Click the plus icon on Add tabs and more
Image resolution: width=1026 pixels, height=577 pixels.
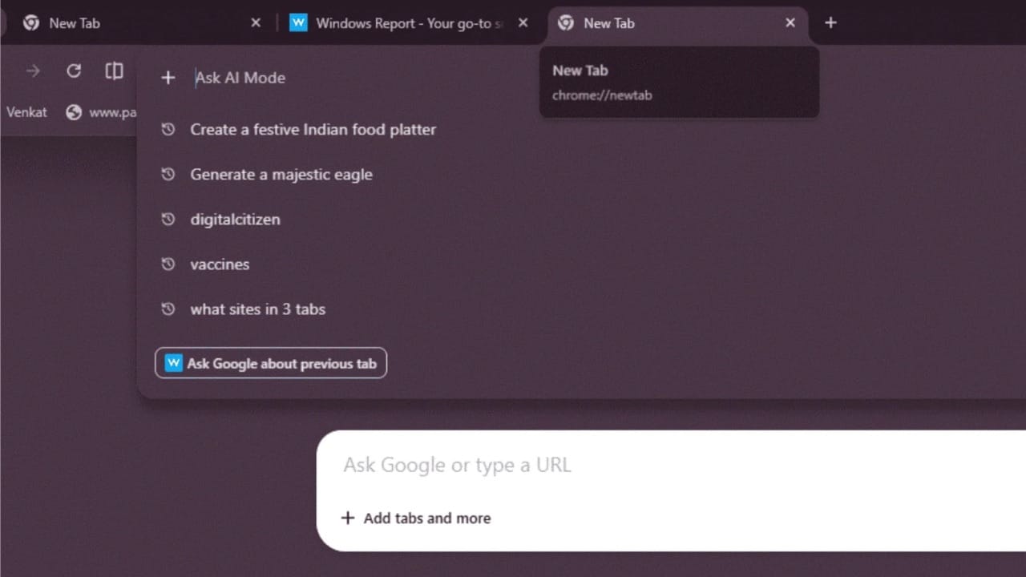[x=348, y=518]
